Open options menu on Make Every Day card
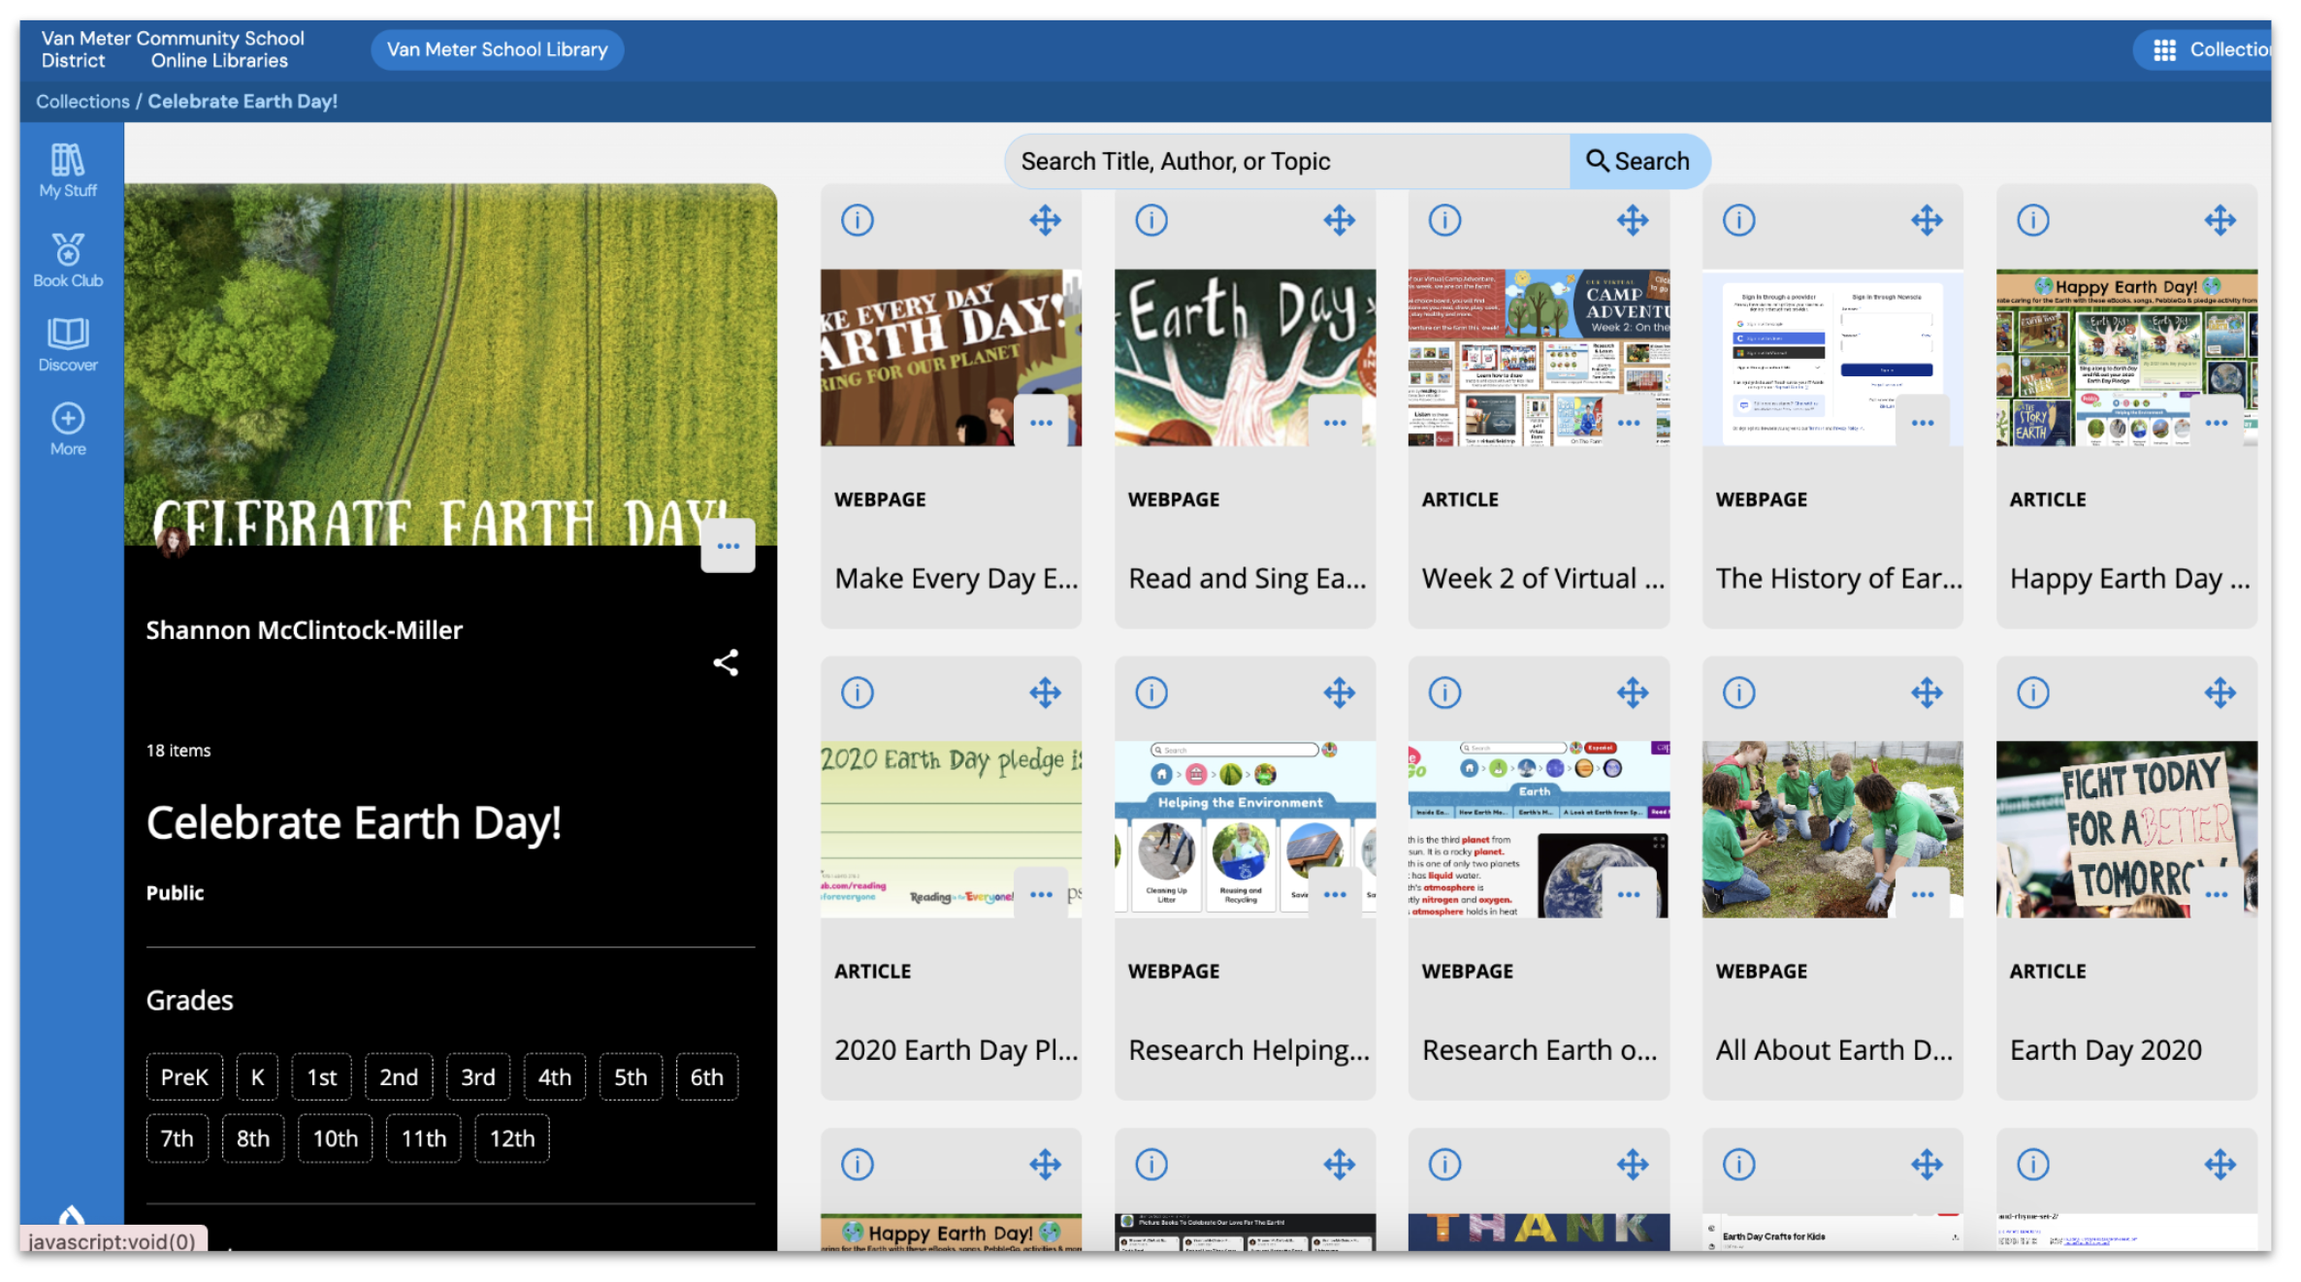 coord(1042,423)
